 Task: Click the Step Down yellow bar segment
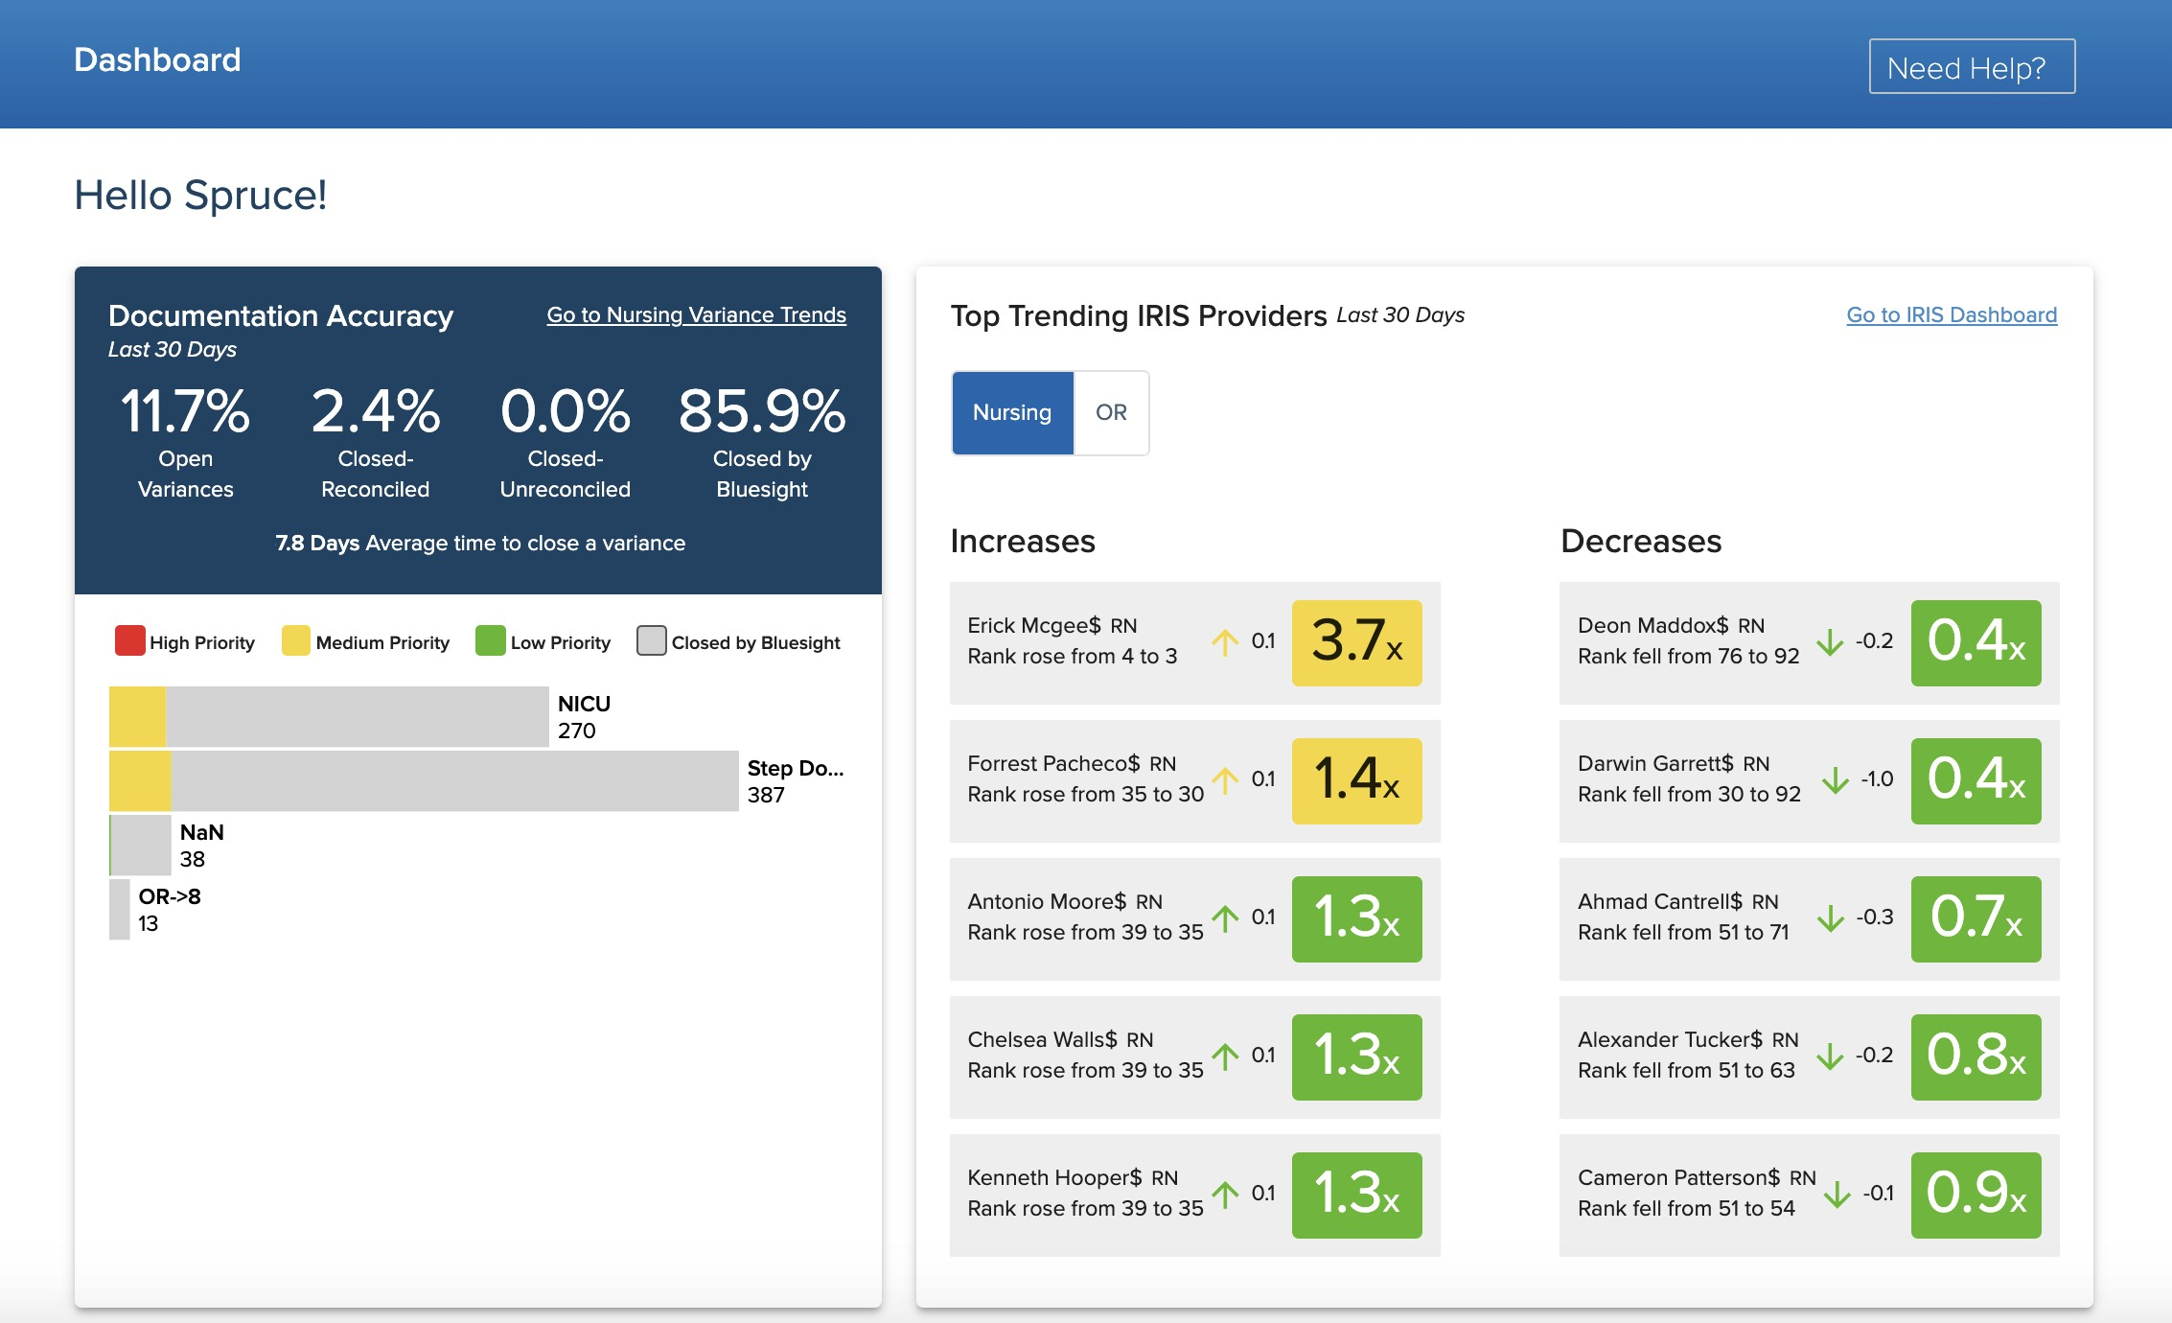pos(140,780)
